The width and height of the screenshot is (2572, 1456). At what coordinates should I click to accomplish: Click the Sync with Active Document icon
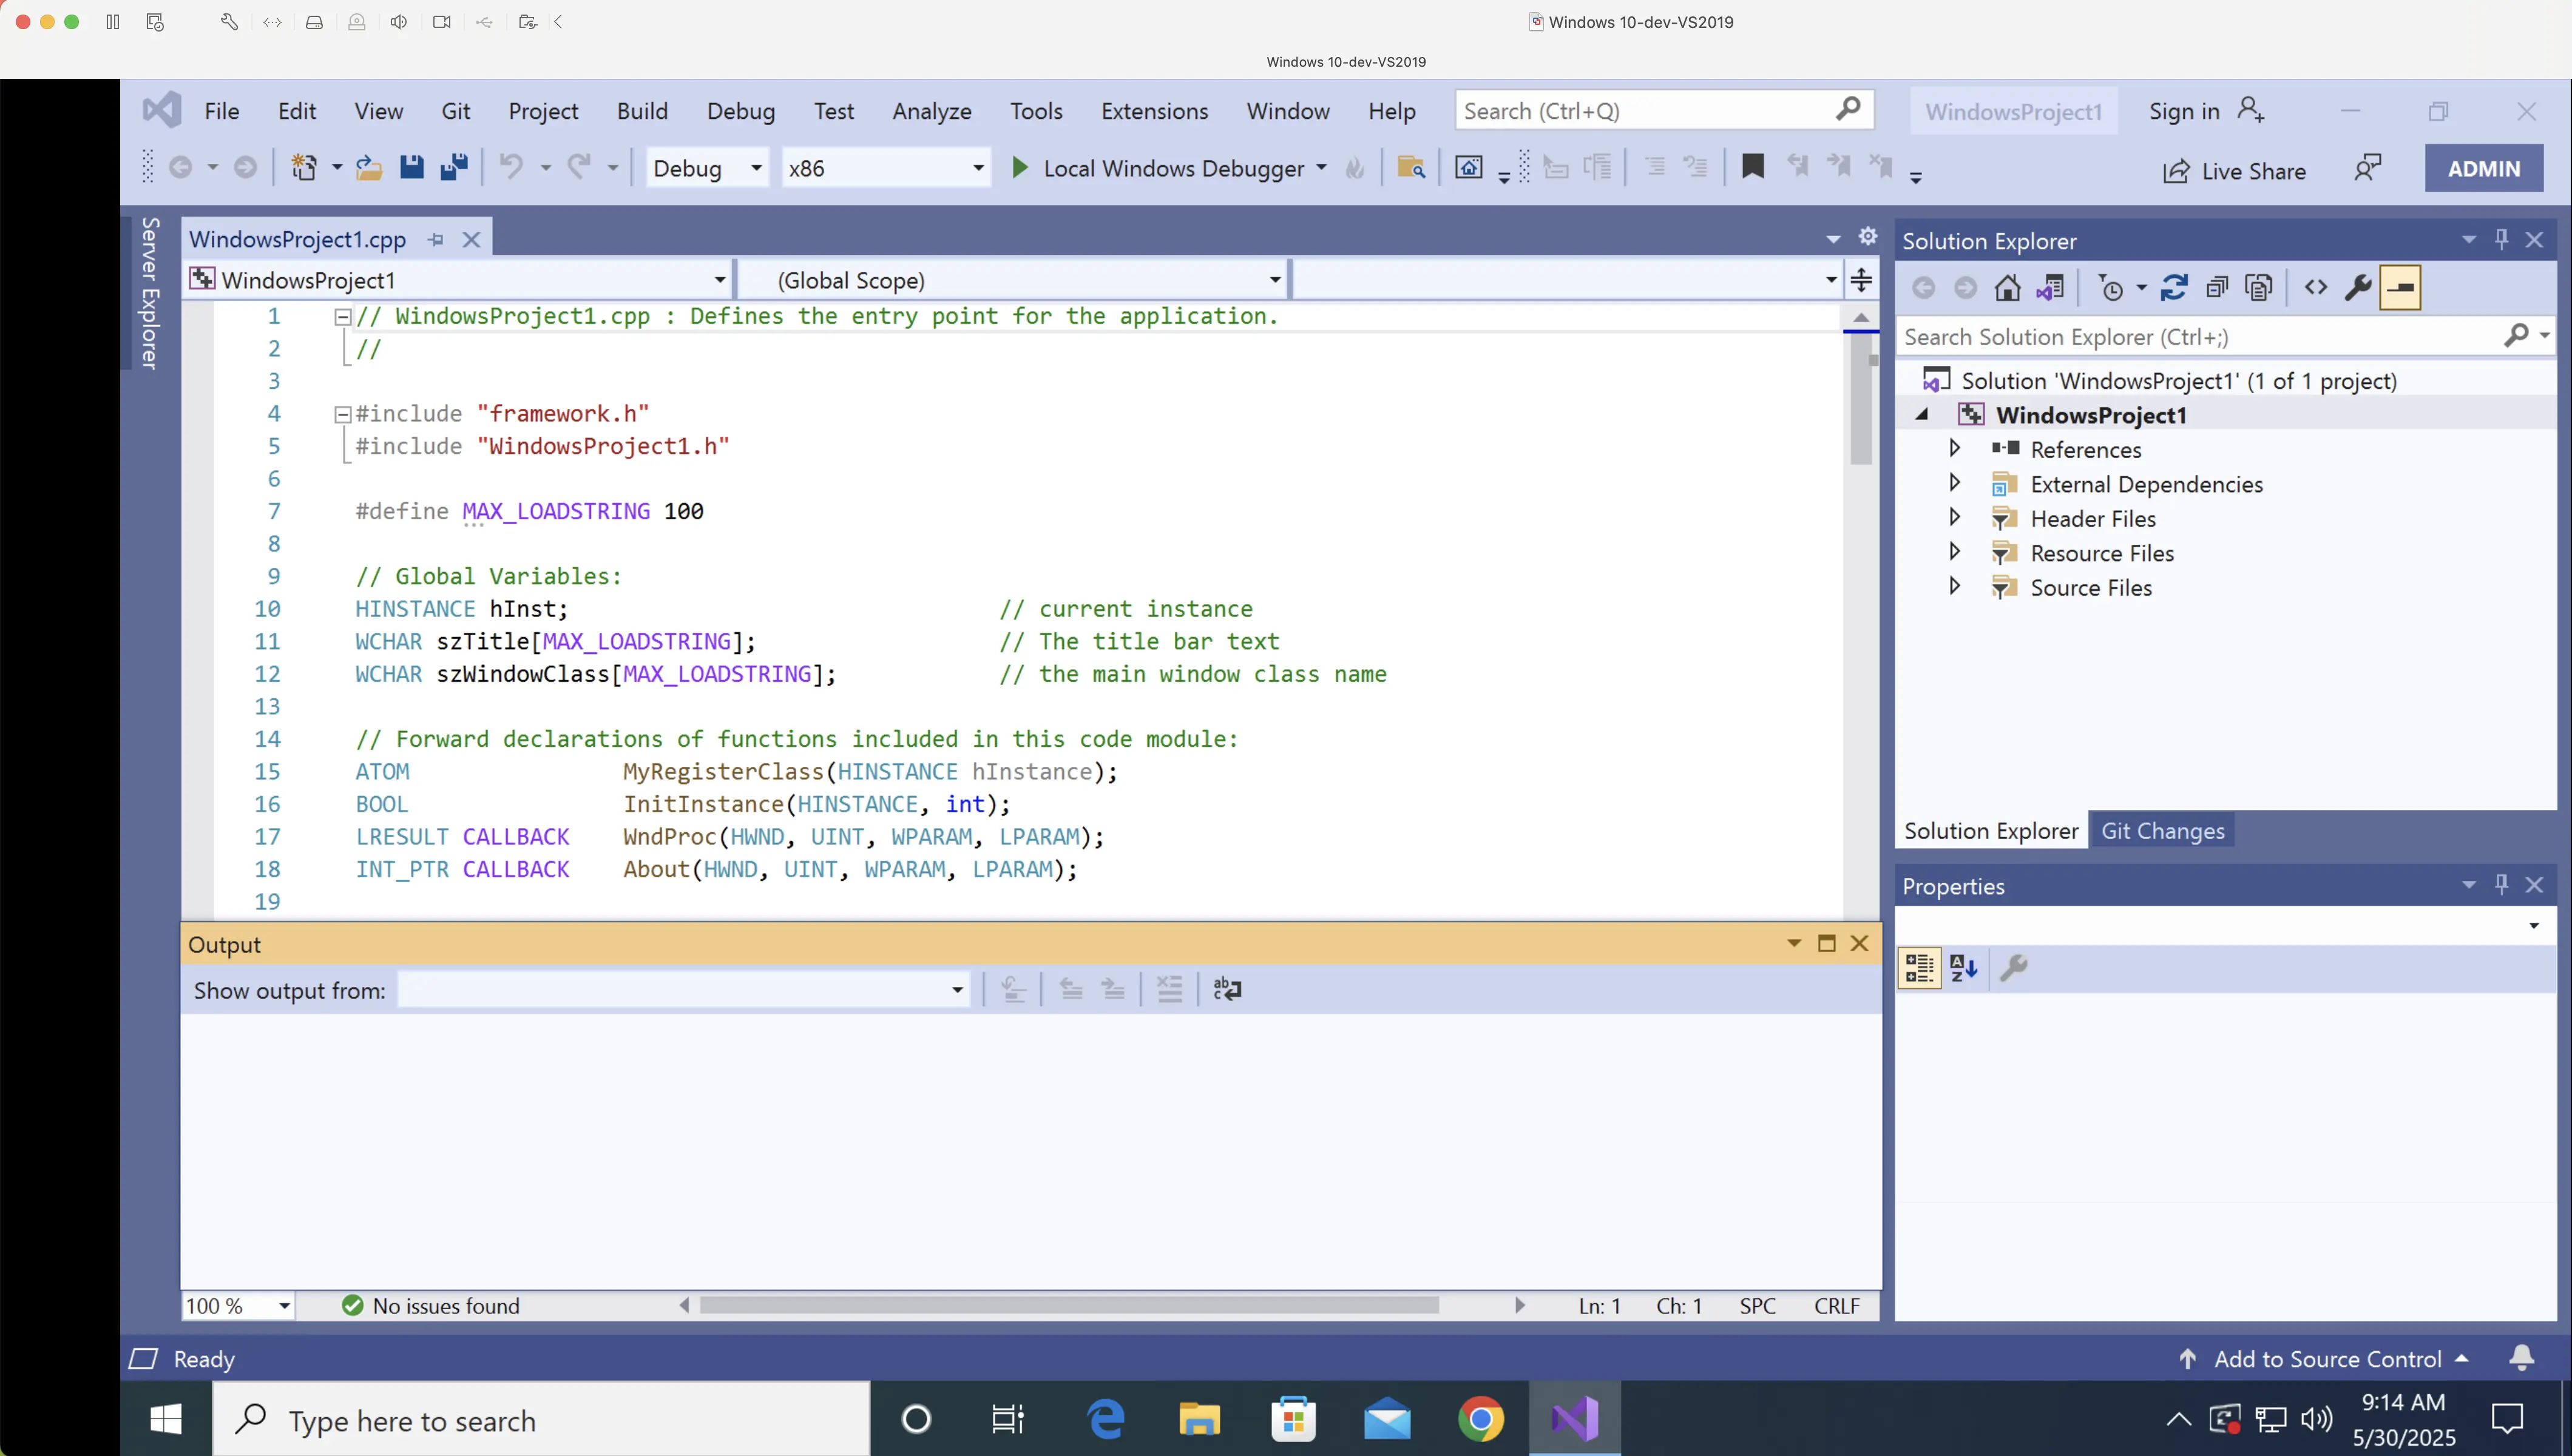pyautogui.click(x=2174, y=288)
